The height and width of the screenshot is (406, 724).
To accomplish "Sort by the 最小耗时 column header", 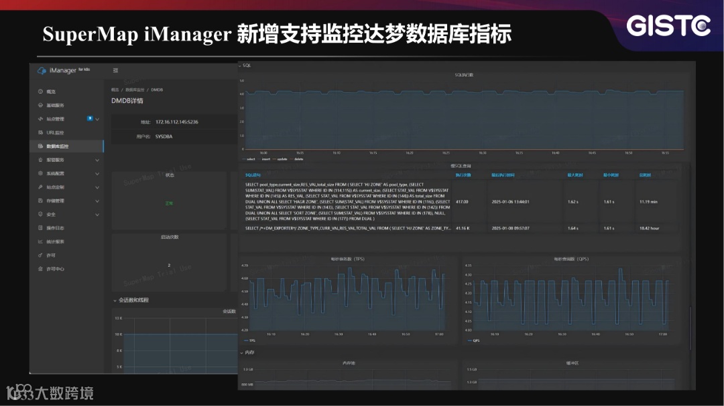I will 611,175.
